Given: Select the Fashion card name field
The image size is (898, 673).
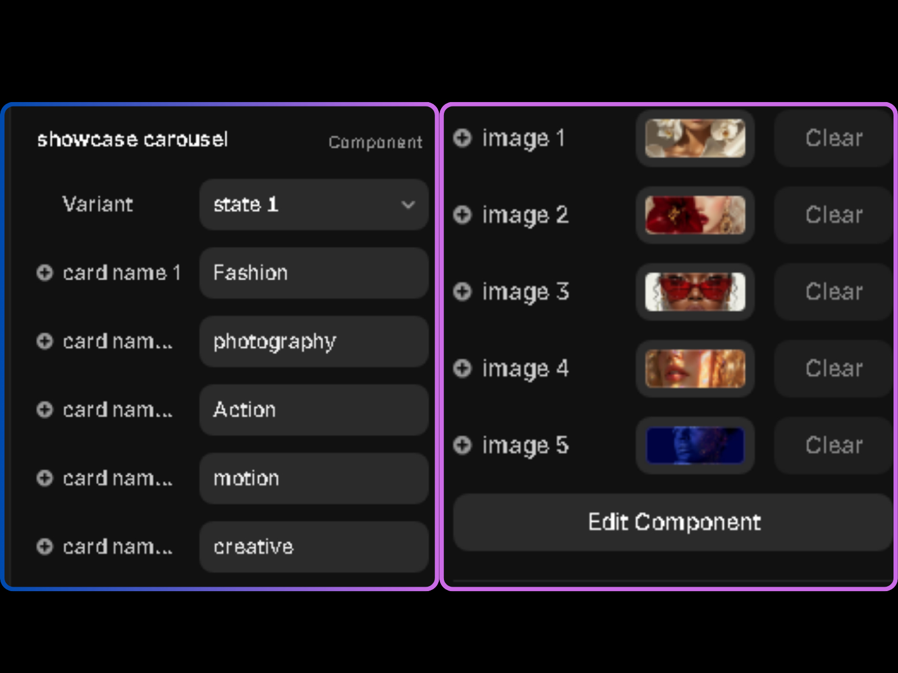Looking at the screenshot, I should pyautogui.click(x=313, y=273).
